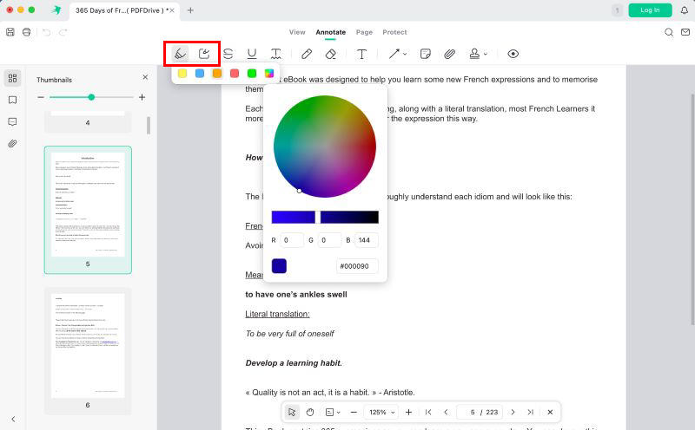Click the Redo arrow

tap(63, 32)
